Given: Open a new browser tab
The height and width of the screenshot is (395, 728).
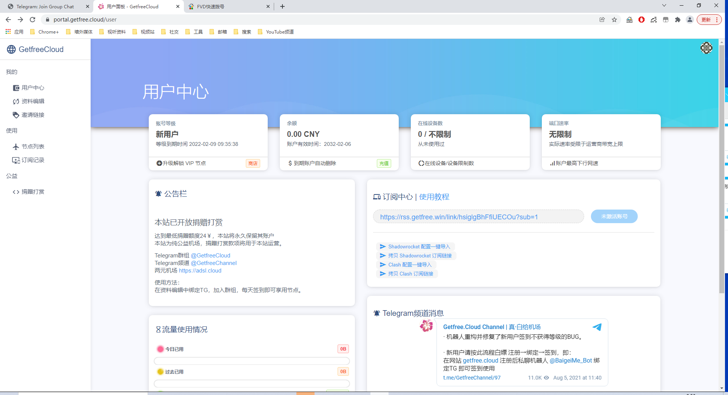Looking at the screenshot, I should pyautogui.click(x=282, y=6).
